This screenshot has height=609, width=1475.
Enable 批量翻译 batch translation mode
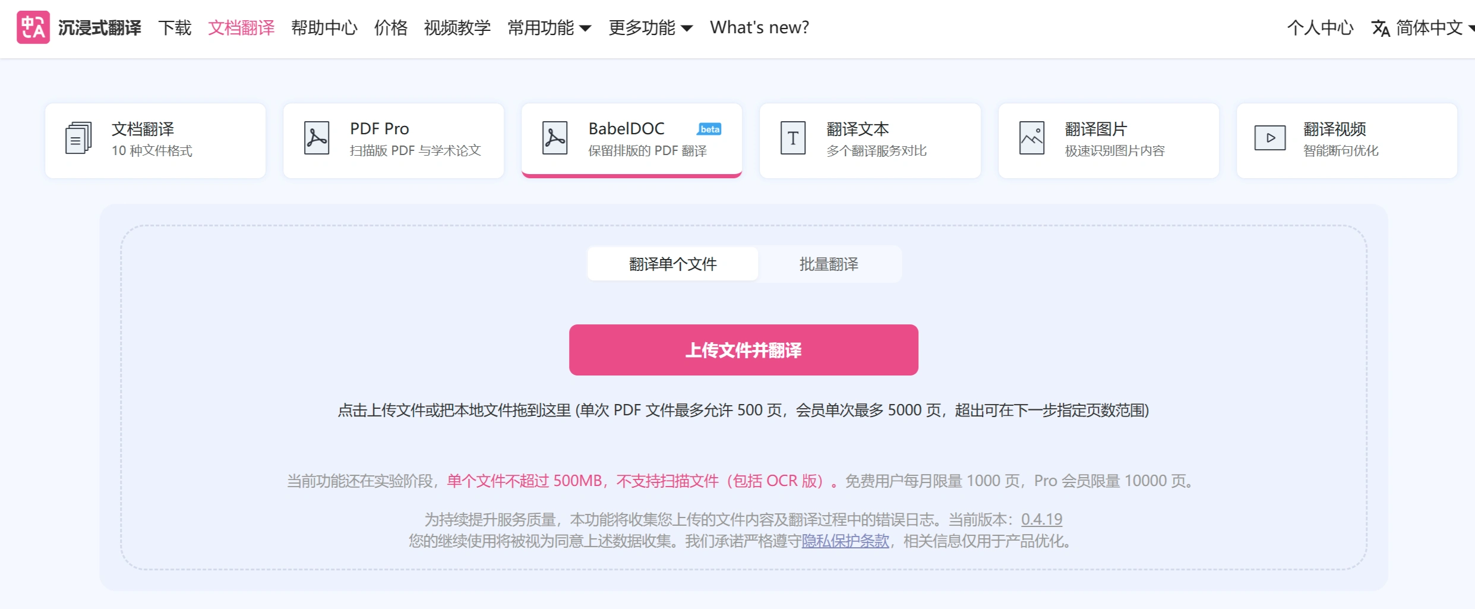829,264
